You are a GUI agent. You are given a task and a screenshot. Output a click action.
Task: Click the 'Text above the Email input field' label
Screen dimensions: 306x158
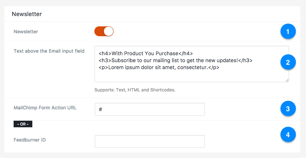pos(49,51)
